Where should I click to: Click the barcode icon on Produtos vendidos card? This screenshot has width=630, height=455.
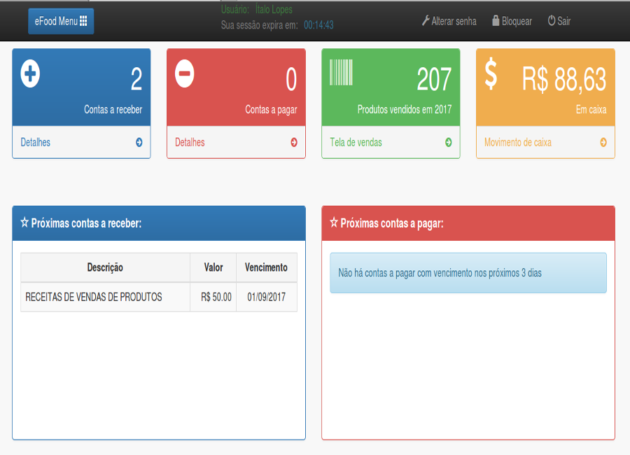341,73
